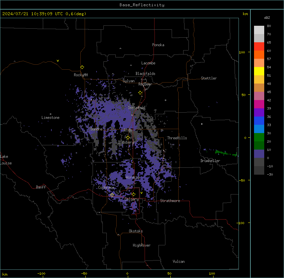
Task: Click the Olds town label
Action: pyautogui.click(x=128, y=130)
